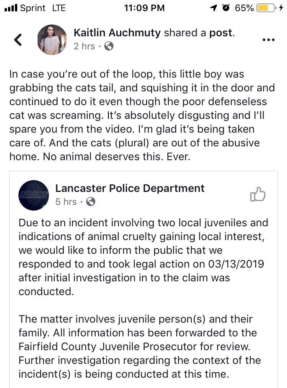287x388 pixels.
Task: Tap the battery icon in status bar
Action: [x=266, y=8]
